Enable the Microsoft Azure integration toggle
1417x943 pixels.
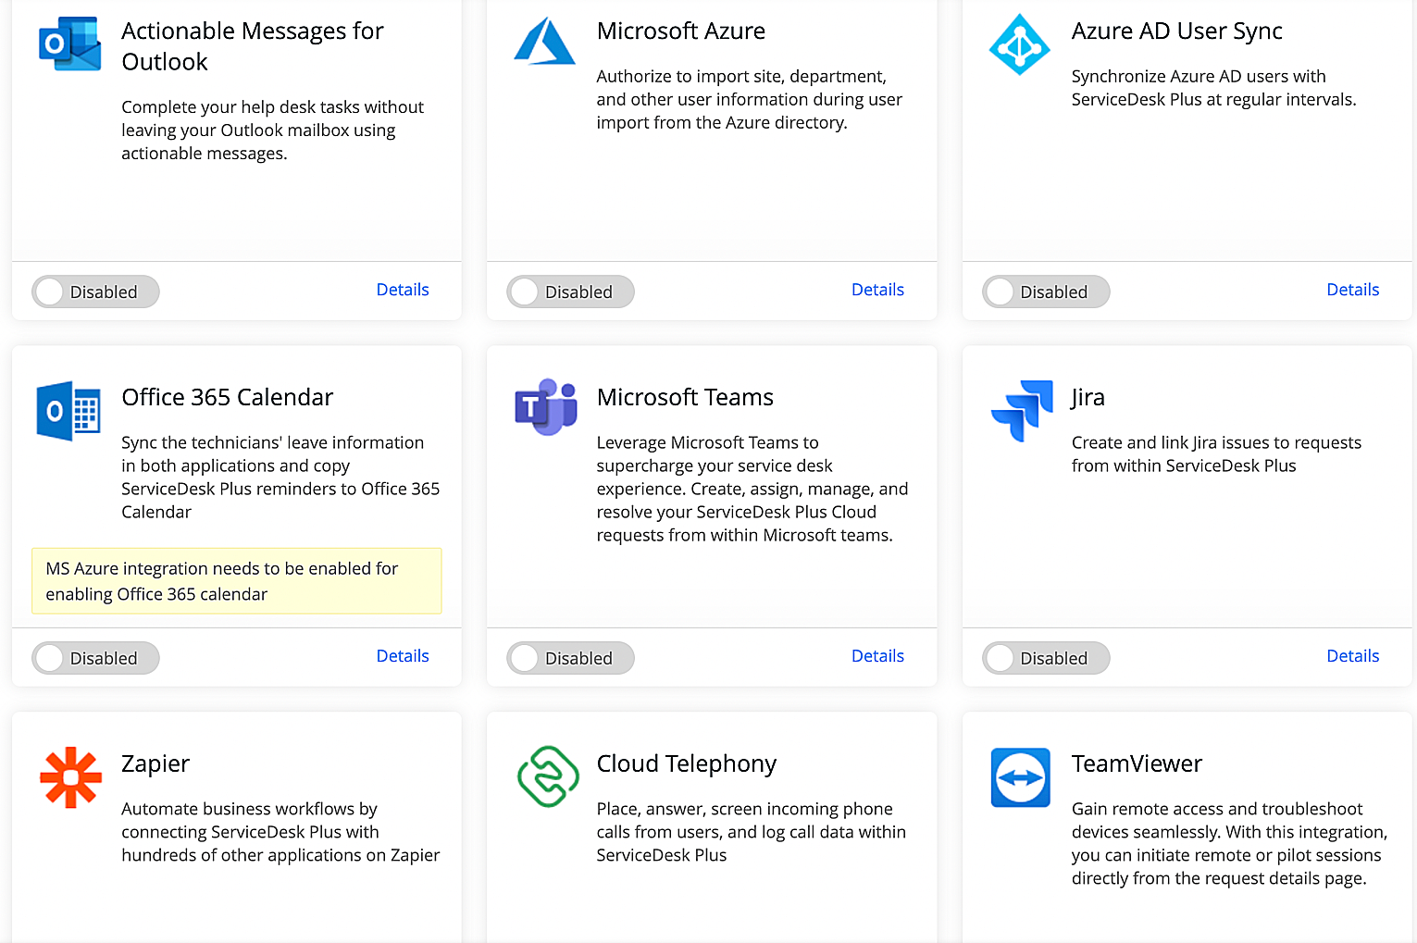pyautogui.click(x=570, y=292)
